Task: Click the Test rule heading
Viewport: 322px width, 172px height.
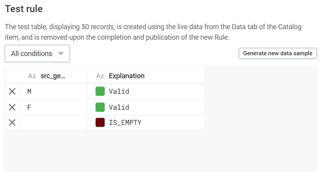Action: tap(24, 9)
